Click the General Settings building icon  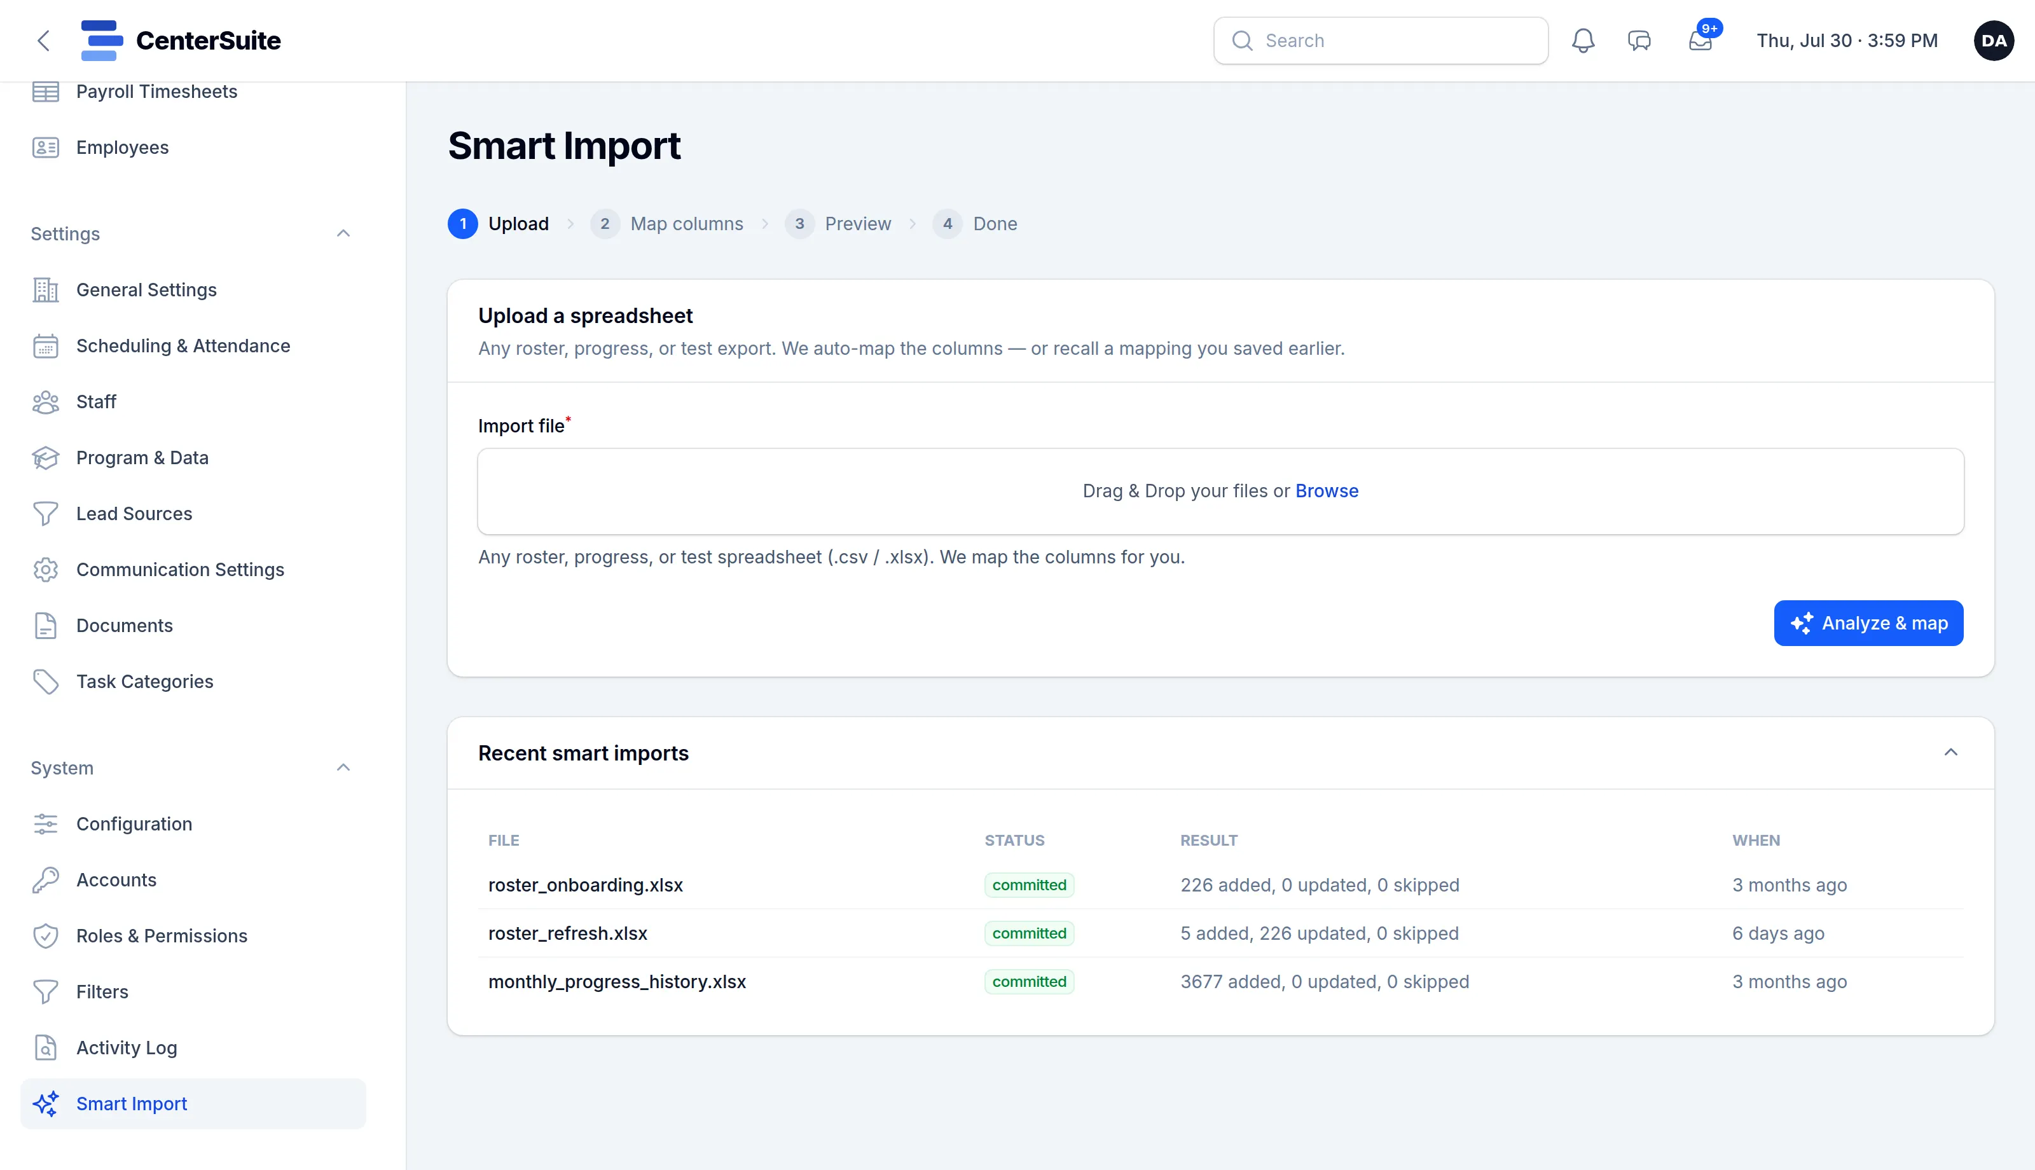pos(46,290)
